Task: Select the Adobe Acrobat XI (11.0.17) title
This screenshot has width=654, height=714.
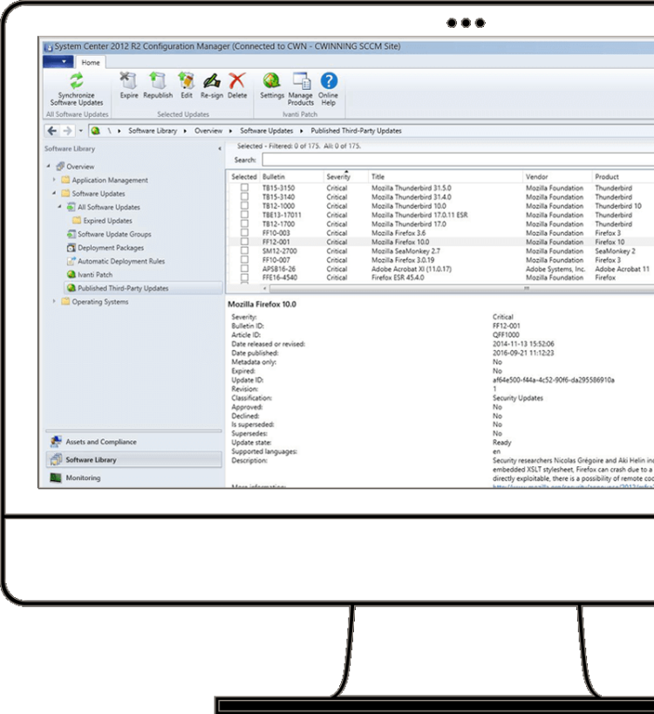Action: (x=411, y=269)
